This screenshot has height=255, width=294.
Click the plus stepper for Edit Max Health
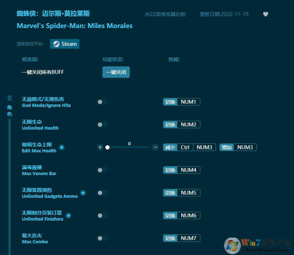[x=100, y=147]
